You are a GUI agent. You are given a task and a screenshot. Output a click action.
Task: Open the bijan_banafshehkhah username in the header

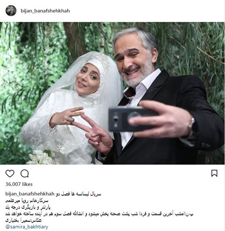[45, 11]
